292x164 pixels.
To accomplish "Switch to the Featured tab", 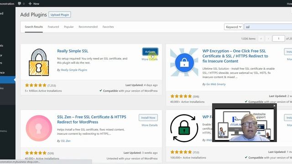I will point(53,27).
